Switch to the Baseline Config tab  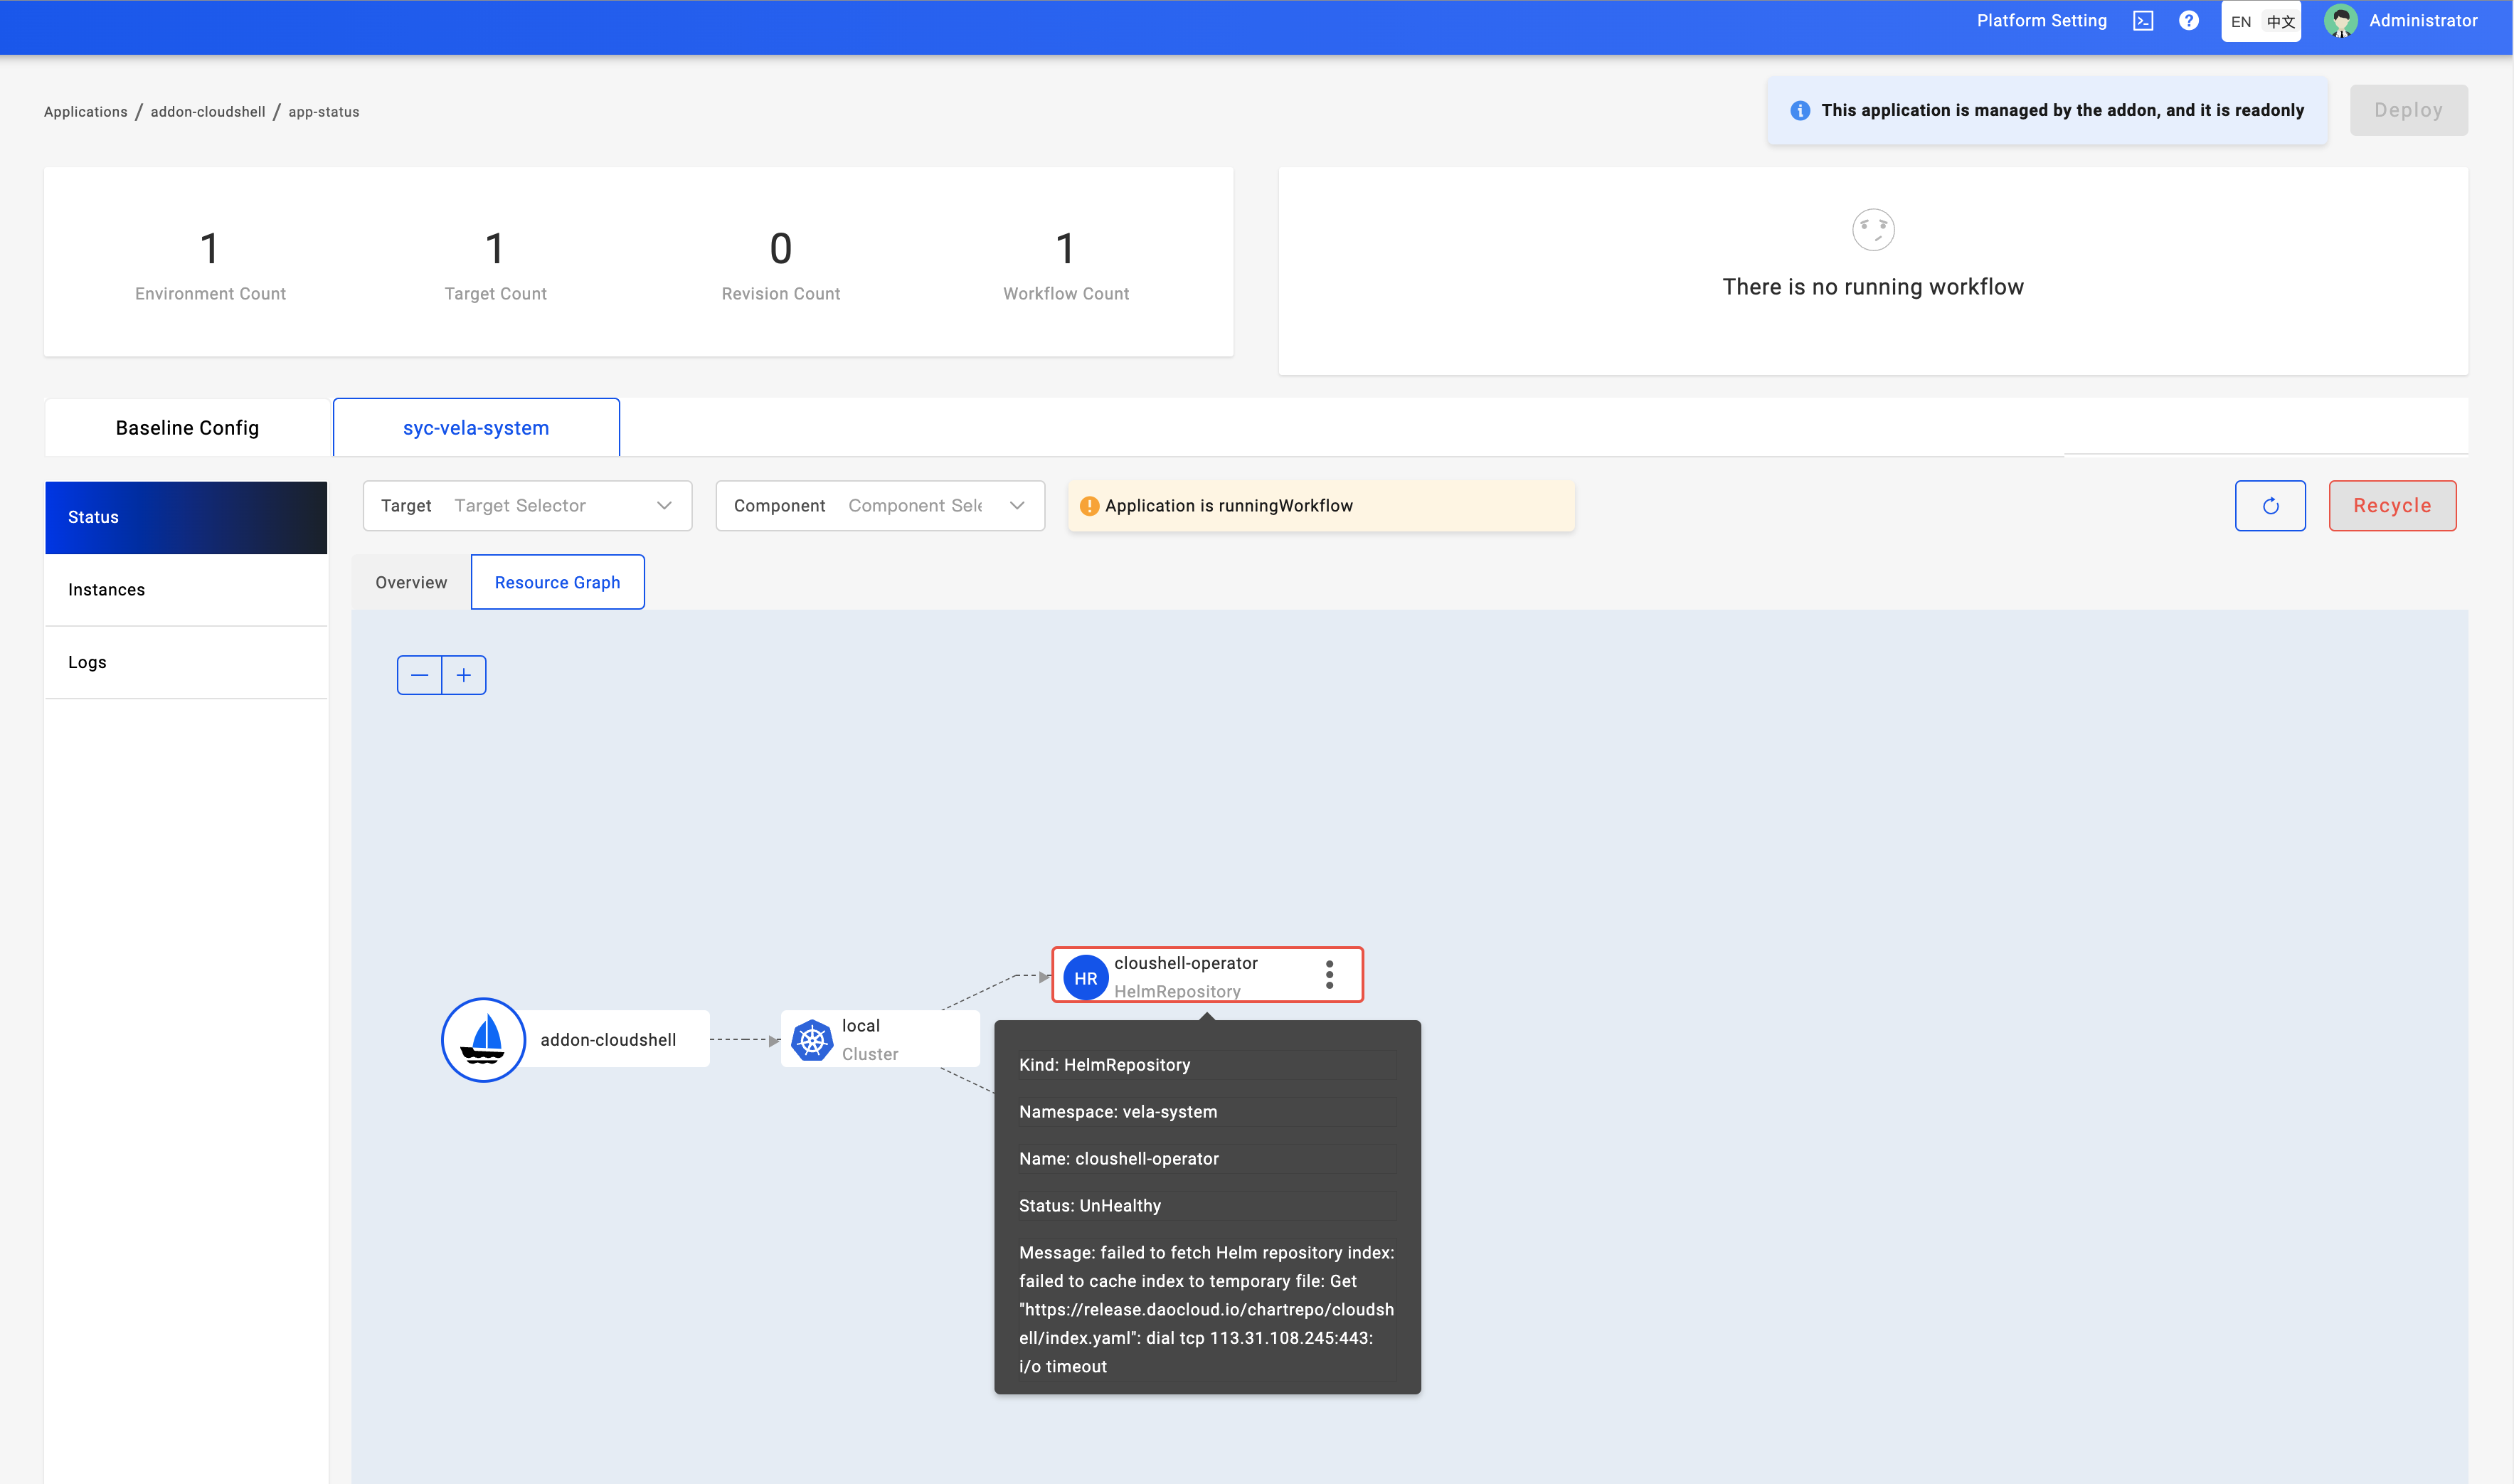(186, 427)
